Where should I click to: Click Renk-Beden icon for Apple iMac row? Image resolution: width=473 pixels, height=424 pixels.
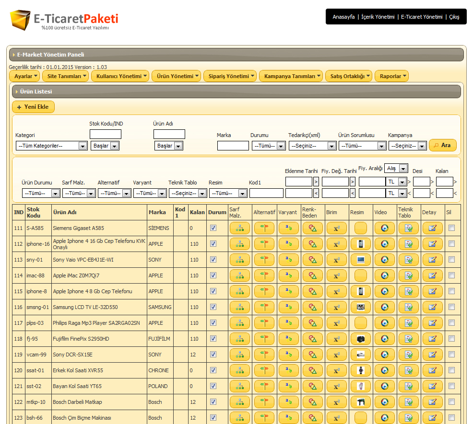pos(312,276)
